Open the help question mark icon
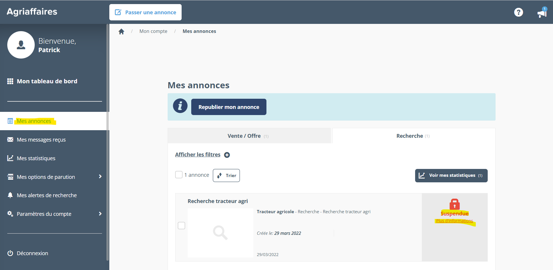This screenshot has width=553, height=270. click(x=518, y=12)
